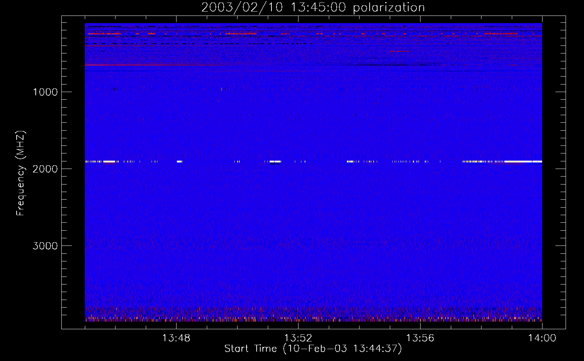This screenshot has width=584, height=361.
Task: Click the 3000 frequency tick label
Action: pyautogui.click(x=45, y=246)
